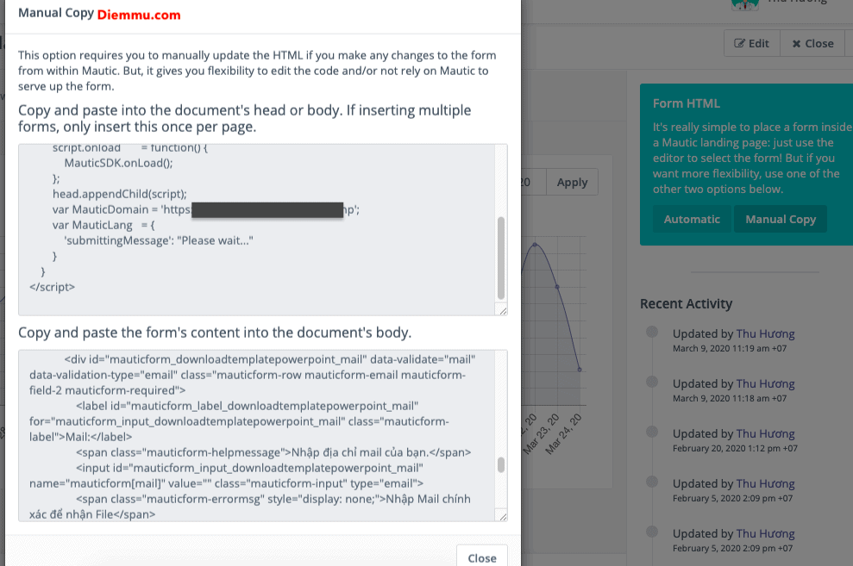This screenshot has height=566, width=853.
Task: Open Thu Hương link dated March 9, 11:18 am
Action: [765, 383]
